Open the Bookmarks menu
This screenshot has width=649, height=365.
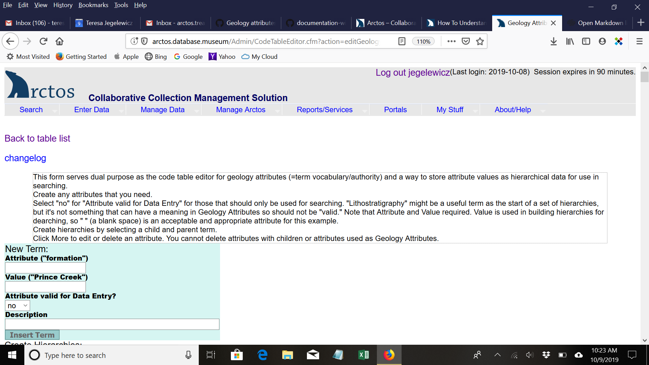tap(93, 5)
